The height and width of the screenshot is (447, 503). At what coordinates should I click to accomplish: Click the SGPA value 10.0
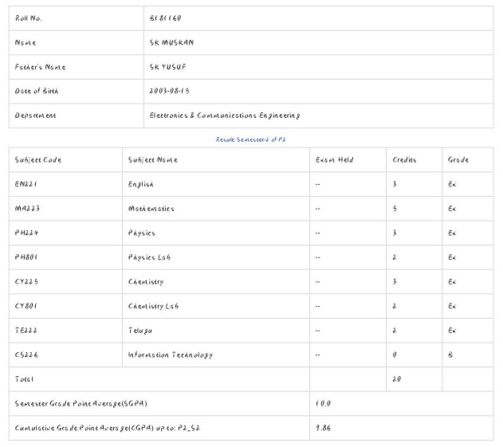click(323, 404)
